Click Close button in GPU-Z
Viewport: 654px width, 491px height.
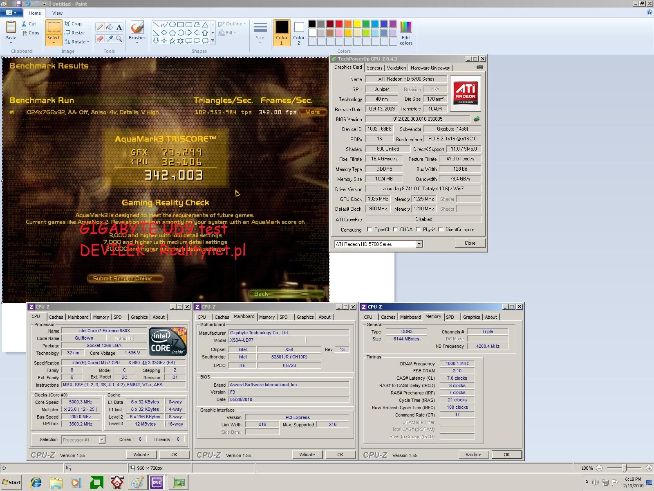pyautogui.click(x=470, y=243)
